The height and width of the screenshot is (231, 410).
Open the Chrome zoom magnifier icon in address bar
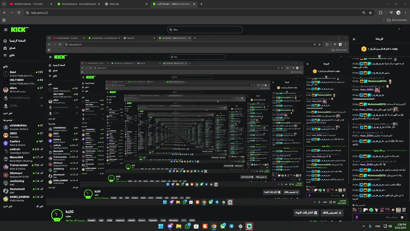(x=364, y=13)
